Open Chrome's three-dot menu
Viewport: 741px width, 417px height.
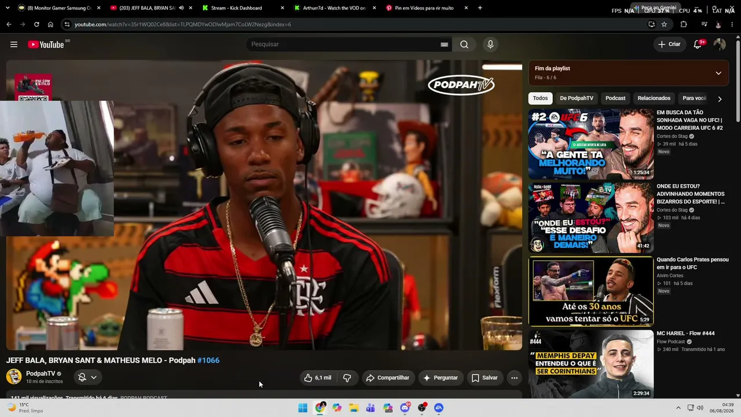pos(732,24)
